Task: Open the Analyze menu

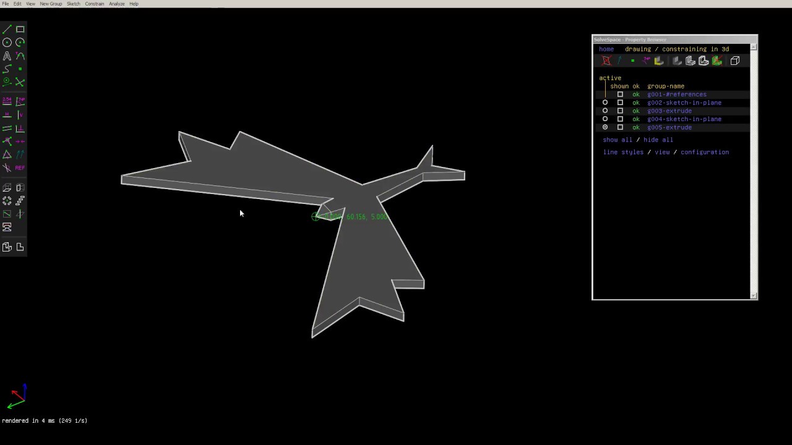Action: [117, 4]
